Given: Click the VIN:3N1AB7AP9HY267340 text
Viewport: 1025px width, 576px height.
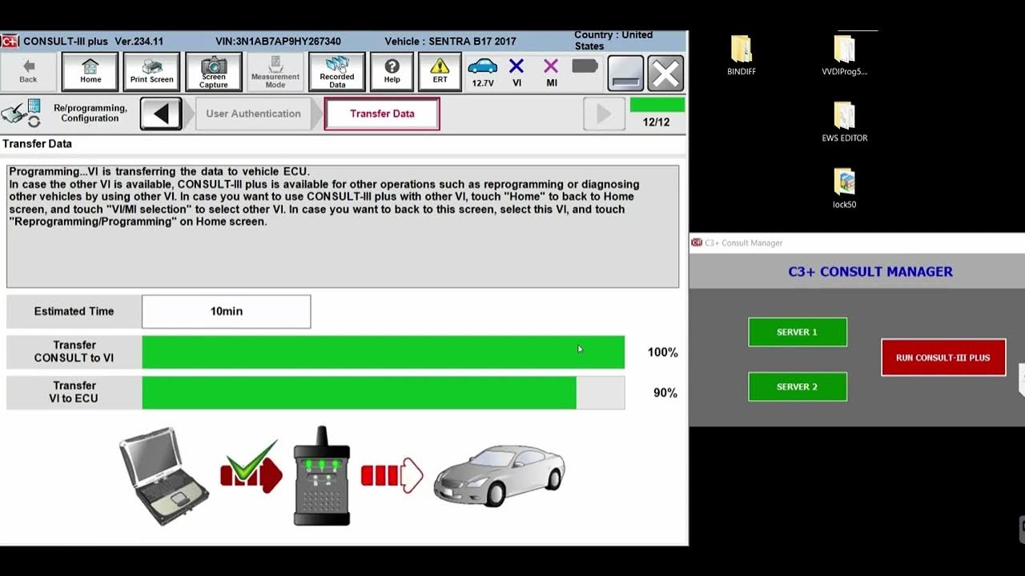Looking at the screenshot, I should point(278,42).
